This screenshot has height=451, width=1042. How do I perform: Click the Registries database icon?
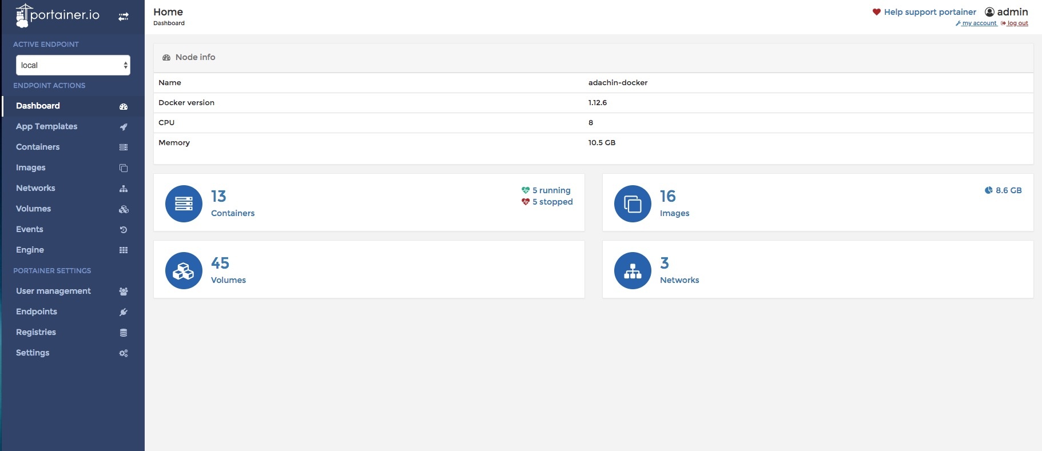tap(124, 333)
